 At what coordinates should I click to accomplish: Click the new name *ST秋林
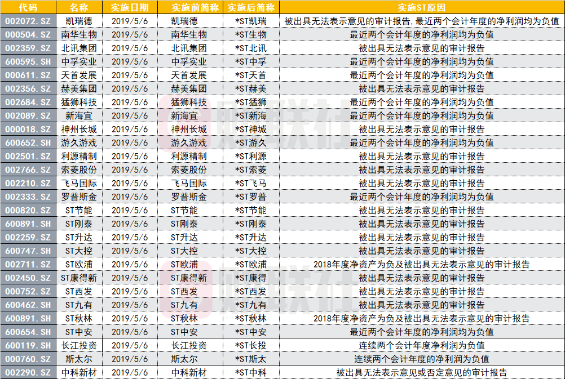[251, 319]
